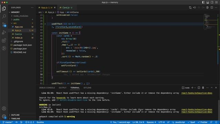Select the Terminal panel tab

(x=75, y=88)
